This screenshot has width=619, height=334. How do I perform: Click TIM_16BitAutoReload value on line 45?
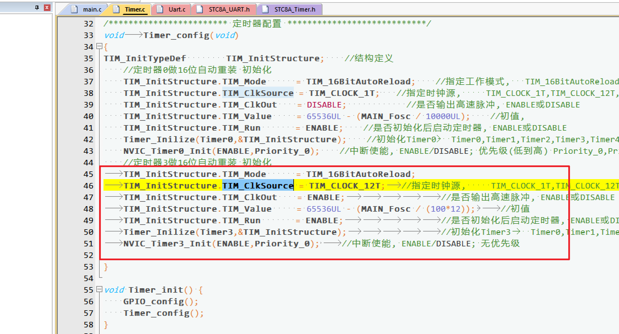click(358, 174)
